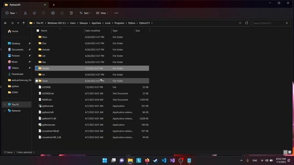Expand chevron after Python311 in breadcrumb
Screen dimensions: 294x165
[152, 23]
